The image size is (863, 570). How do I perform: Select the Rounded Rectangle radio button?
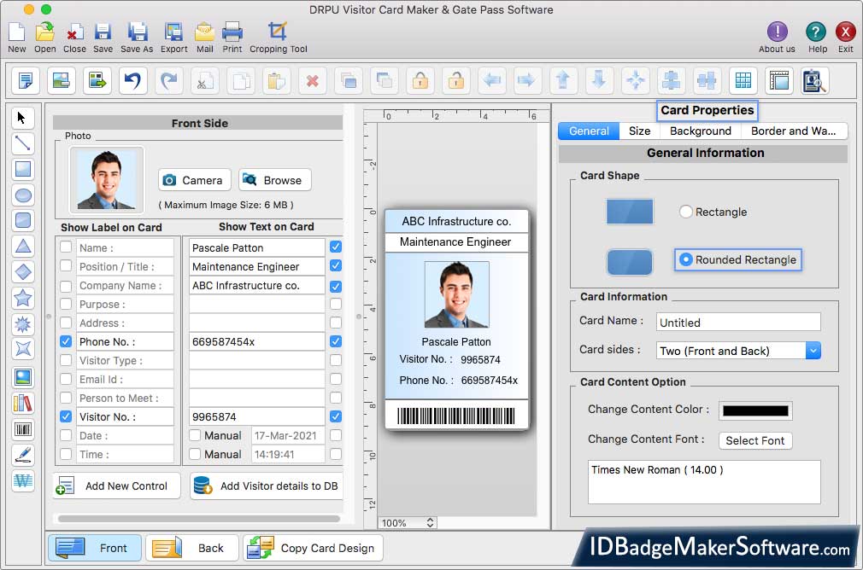685,259
